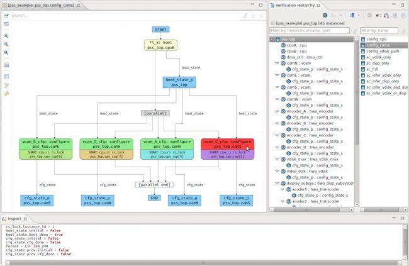Click the blue columns icon in Hierarchy toolbar
Viewport: 409px width, 266px height.
[352, 15]
